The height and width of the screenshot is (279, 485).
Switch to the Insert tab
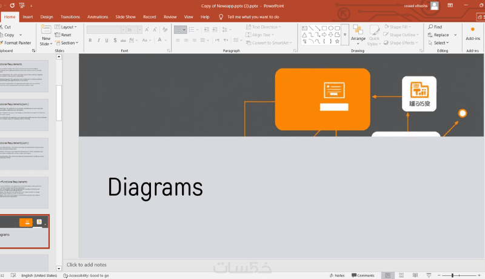27,17
